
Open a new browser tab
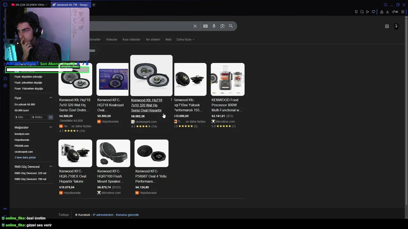tap(94, 5)
